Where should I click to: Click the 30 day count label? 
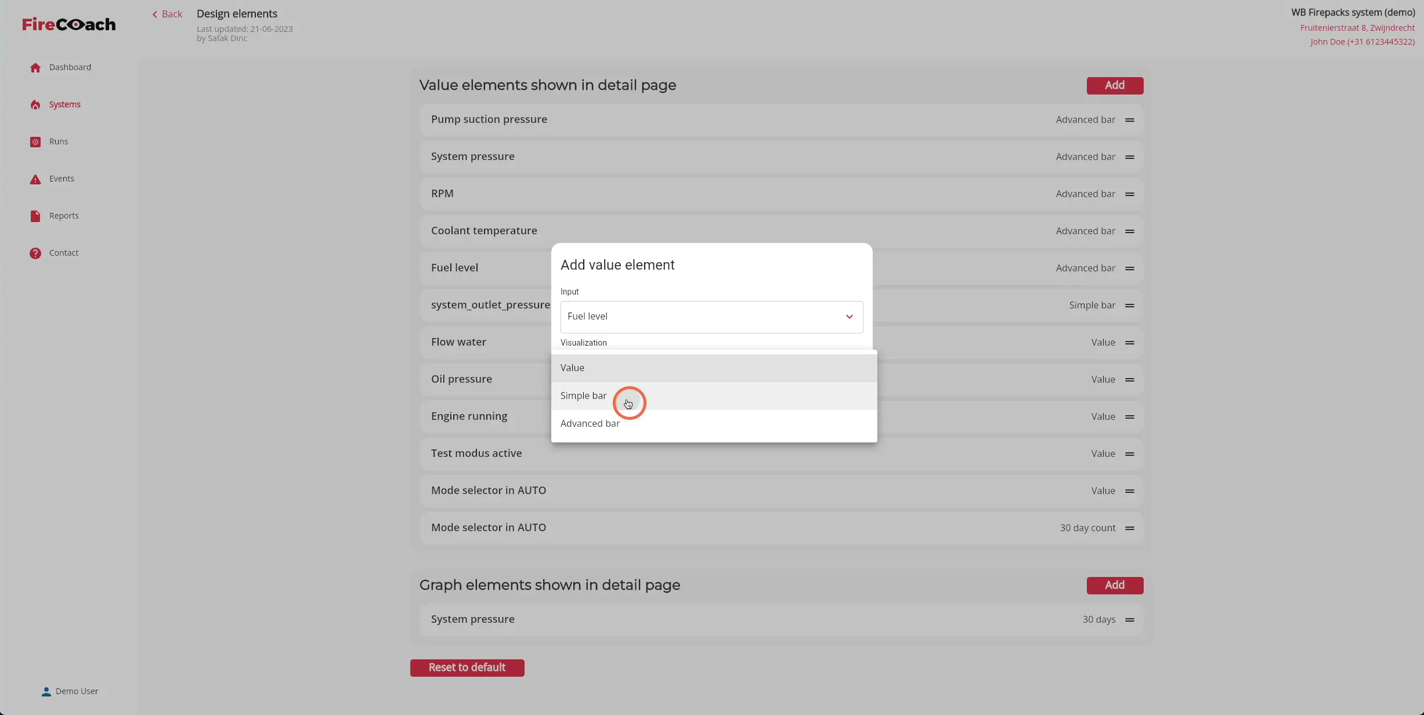tap(1087, 528)
